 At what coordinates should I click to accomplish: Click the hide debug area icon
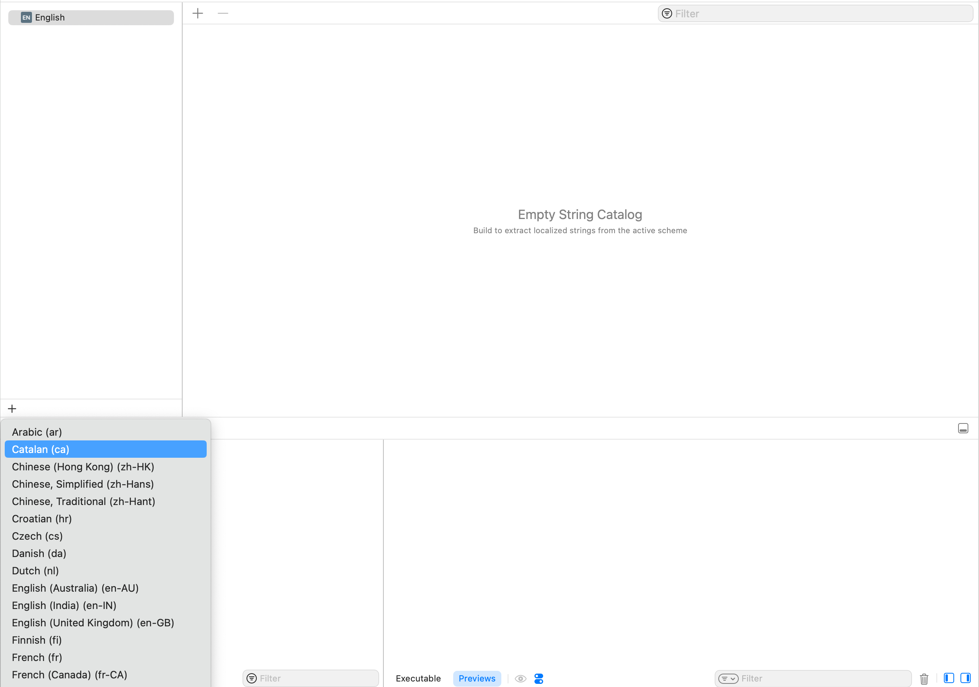point(963,428)
